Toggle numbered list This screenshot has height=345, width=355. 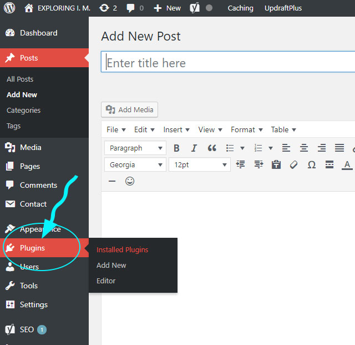258,148
